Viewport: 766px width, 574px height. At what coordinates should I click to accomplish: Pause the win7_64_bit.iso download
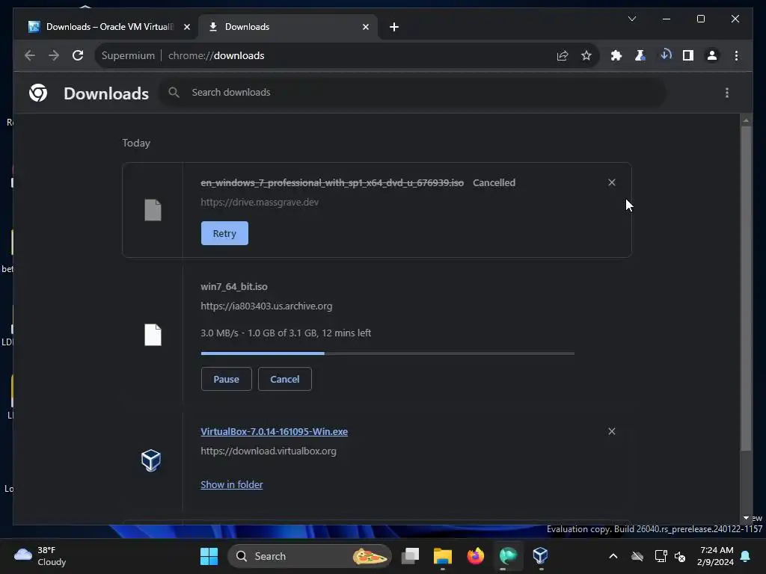tap(226, 379)
